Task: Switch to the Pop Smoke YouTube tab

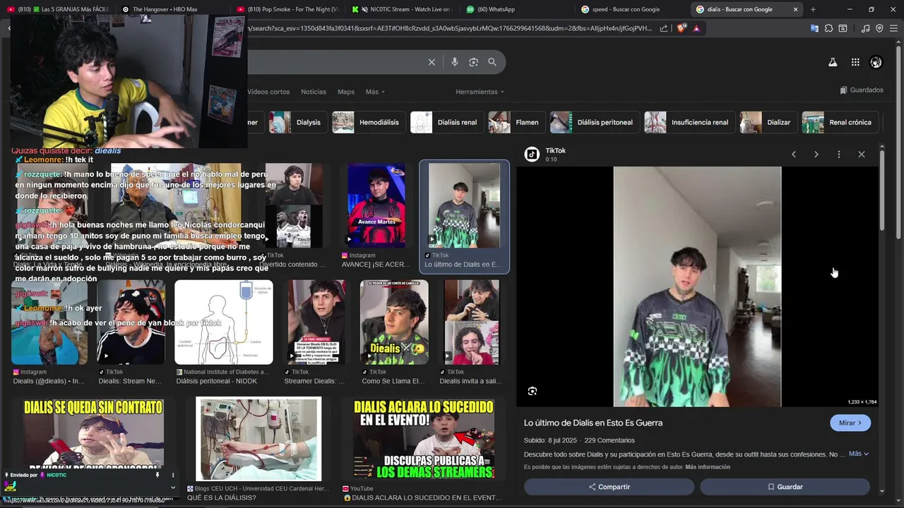Action: tap(287, 9)
